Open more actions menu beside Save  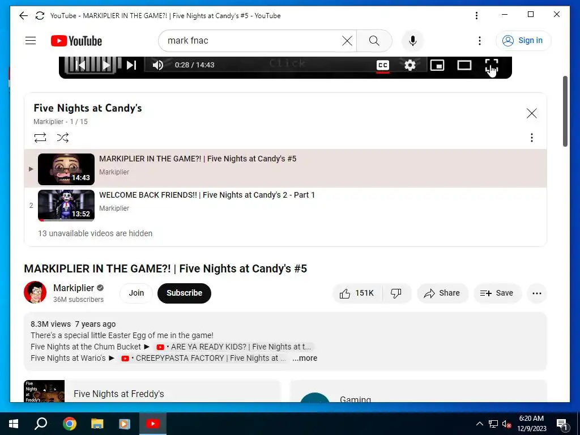click(x=537, y=293)
